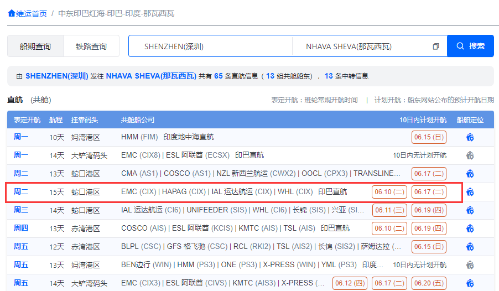499x291 pixels.
Task: Click 06.15 (日) date in BLPL (CSC) row
Action: (429, 247)
